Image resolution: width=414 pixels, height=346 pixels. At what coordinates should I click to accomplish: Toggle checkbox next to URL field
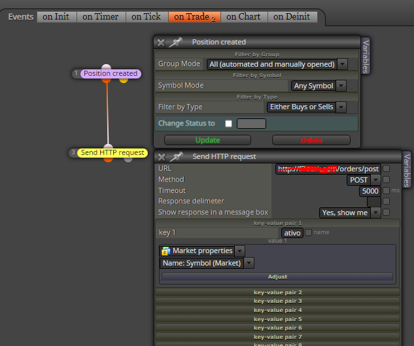coord(386,169)
